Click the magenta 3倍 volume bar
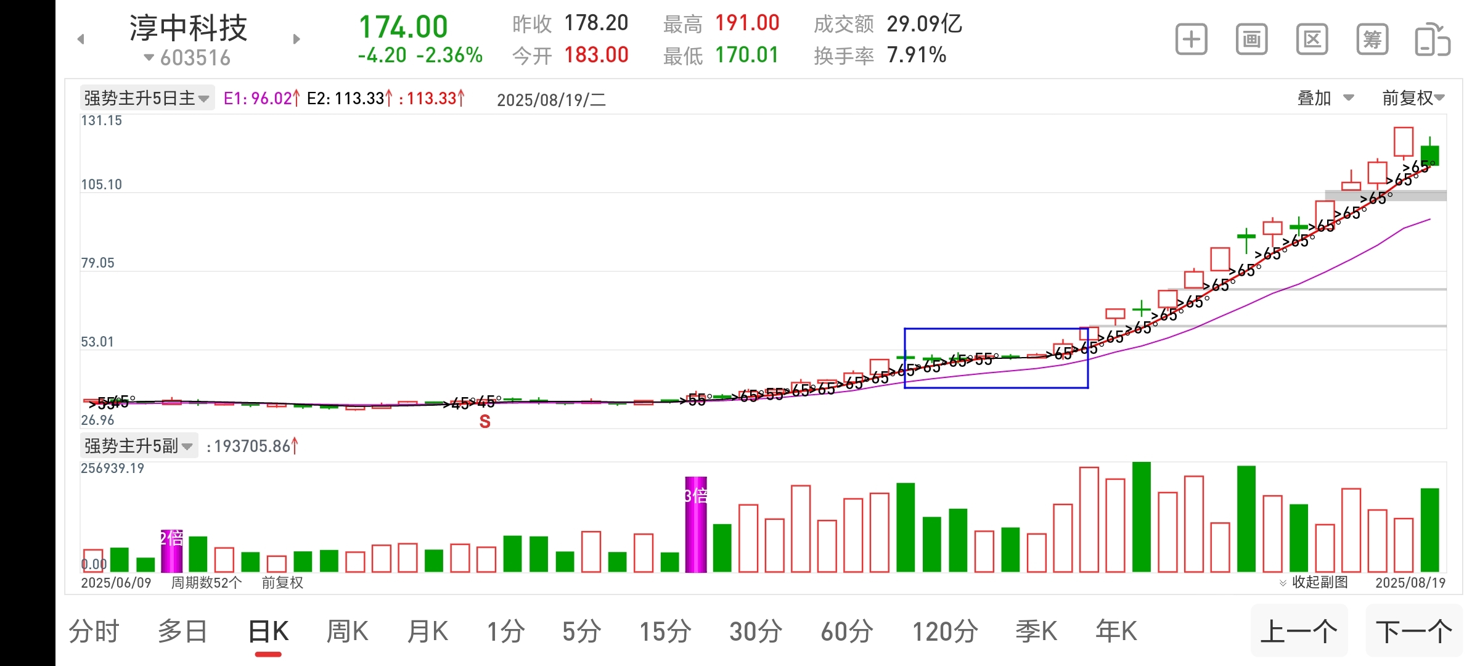 click(x=696, y=524)
